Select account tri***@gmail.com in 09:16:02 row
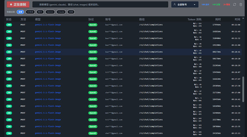This screenshot has width=247, height=137. click(114, 120)
